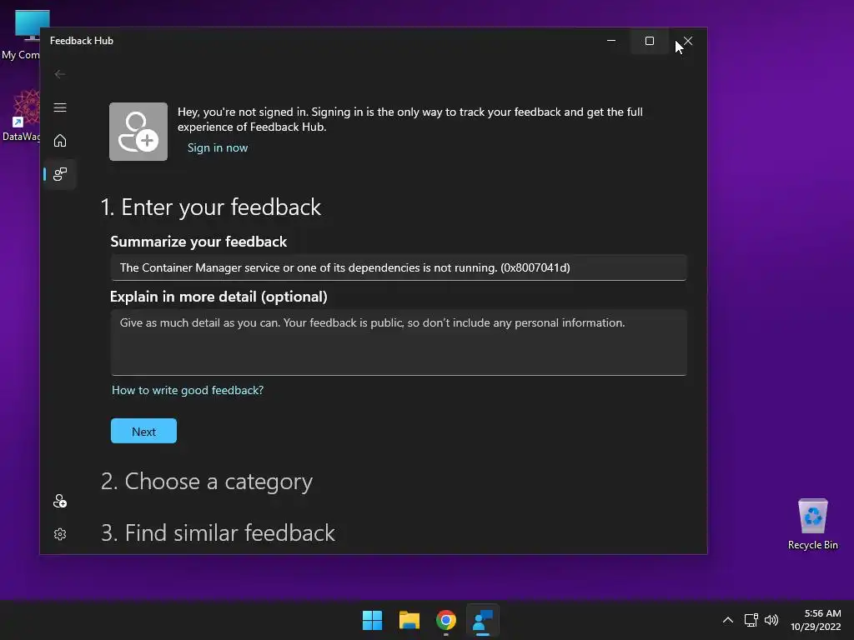Go to Feedback Hub Home icon
This screenshot has height=640, width=854.
[x=60, y=140]
